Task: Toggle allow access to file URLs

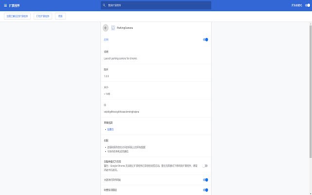Action: 206,180
